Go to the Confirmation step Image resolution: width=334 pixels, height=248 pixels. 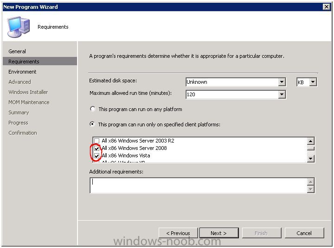(23, 133)
